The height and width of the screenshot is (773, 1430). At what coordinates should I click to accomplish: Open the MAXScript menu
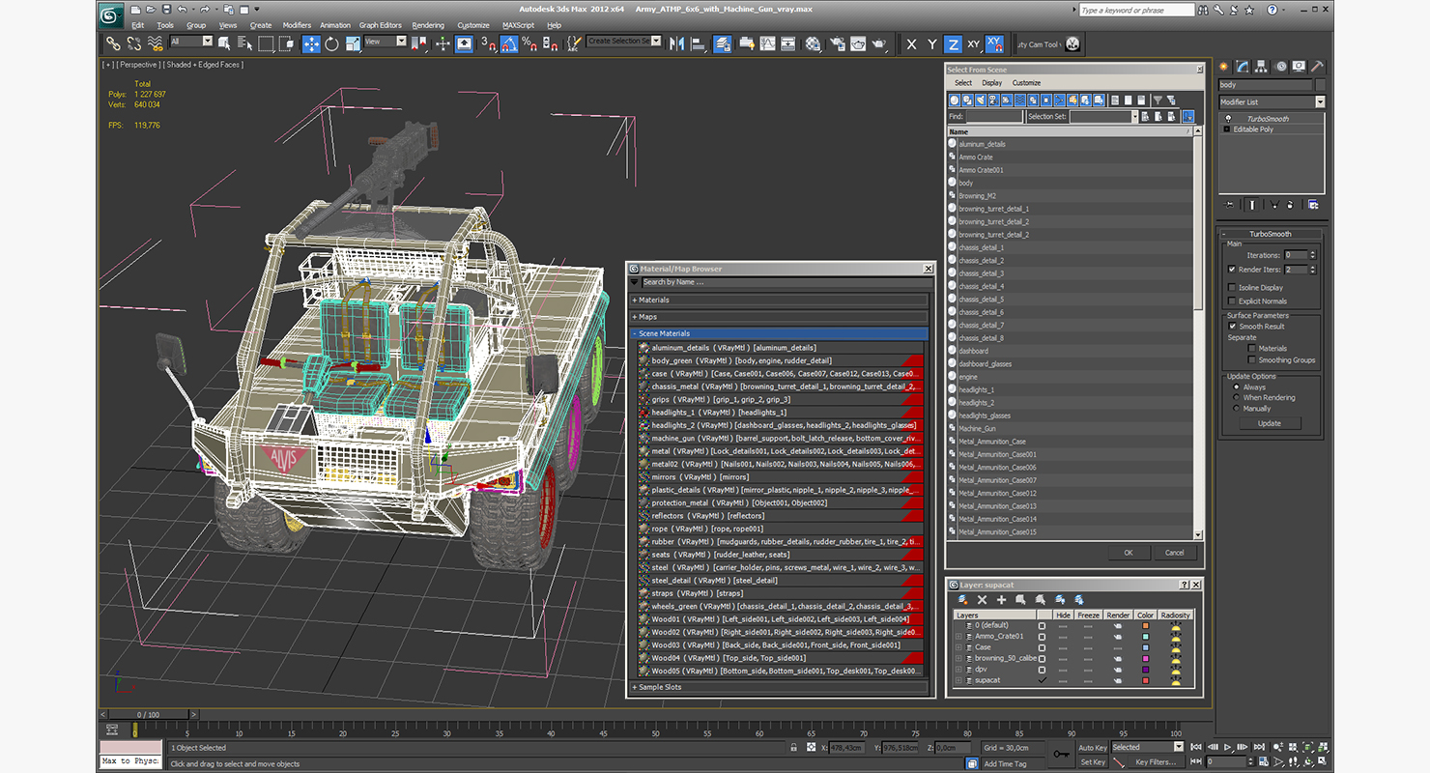pos(518,25)
